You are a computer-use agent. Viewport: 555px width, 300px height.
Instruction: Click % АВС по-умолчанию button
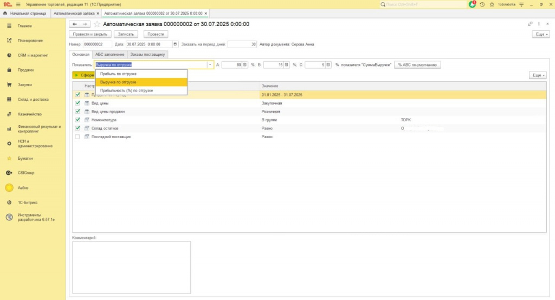(x=417, y=65)
